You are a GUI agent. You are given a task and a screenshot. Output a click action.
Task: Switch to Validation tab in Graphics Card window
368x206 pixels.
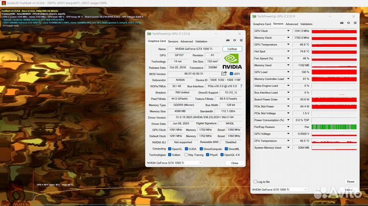pos(201,41)
